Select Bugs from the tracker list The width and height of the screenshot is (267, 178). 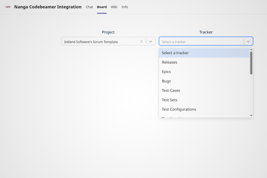point(204,81)
